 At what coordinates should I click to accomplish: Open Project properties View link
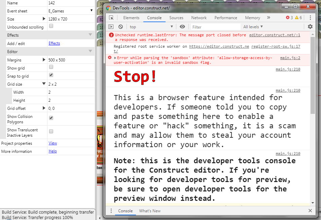pyautogui.click(x=52, y=143)
